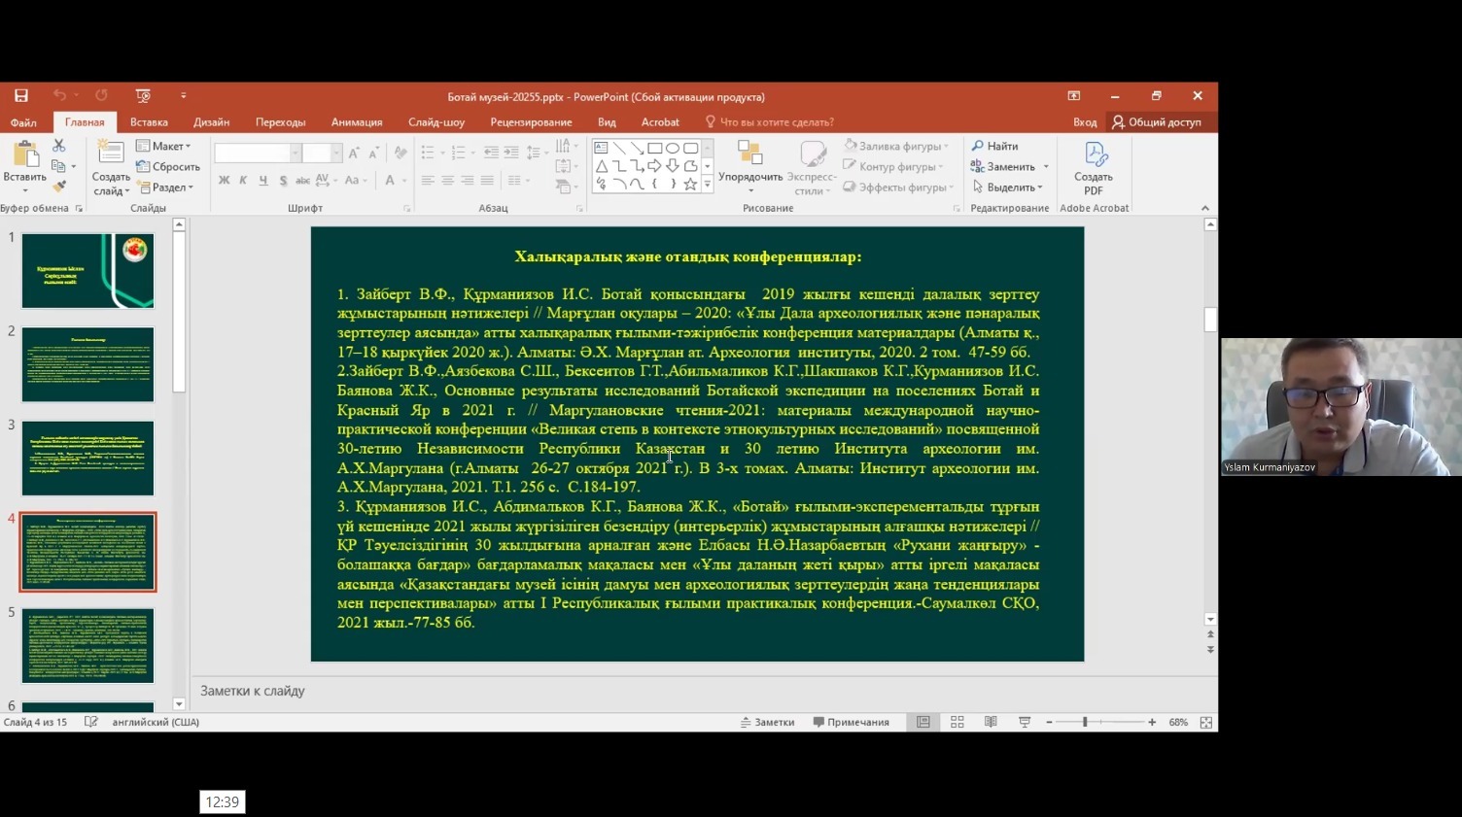This screenshot has width=1462, height=817.
Task: Select the Format Painter brush icon
Action: (59, 187)
